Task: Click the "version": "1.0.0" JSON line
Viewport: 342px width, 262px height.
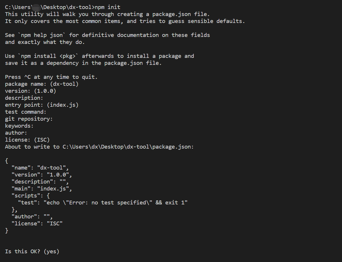Action: (42, 174)
